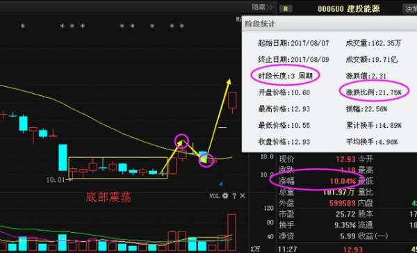Image resolution: width=417 pixels, height=253 pixels.
Task: Select the tall red limit-up candlestick
Action: [x=233, y=100]
